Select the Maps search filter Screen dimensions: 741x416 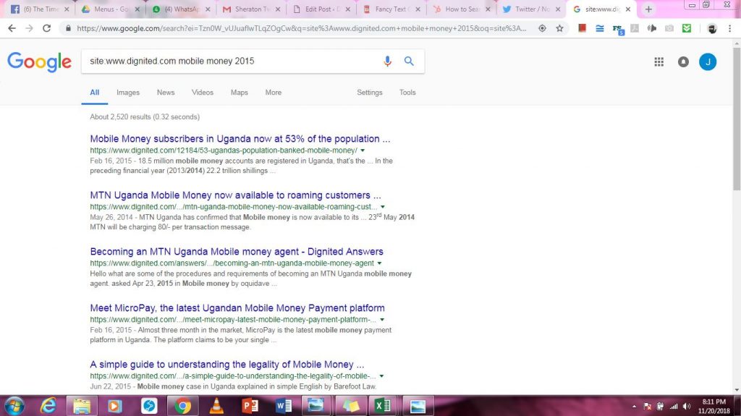[239, 93]
